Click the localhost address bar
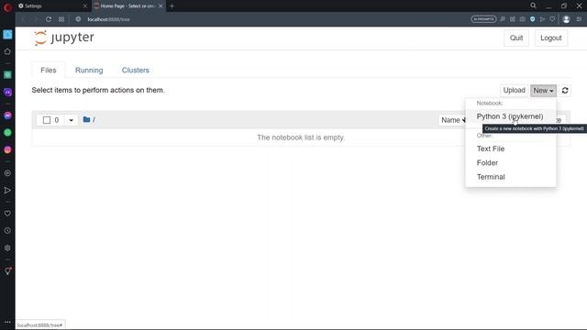The image size is (587, 330). 108,19
